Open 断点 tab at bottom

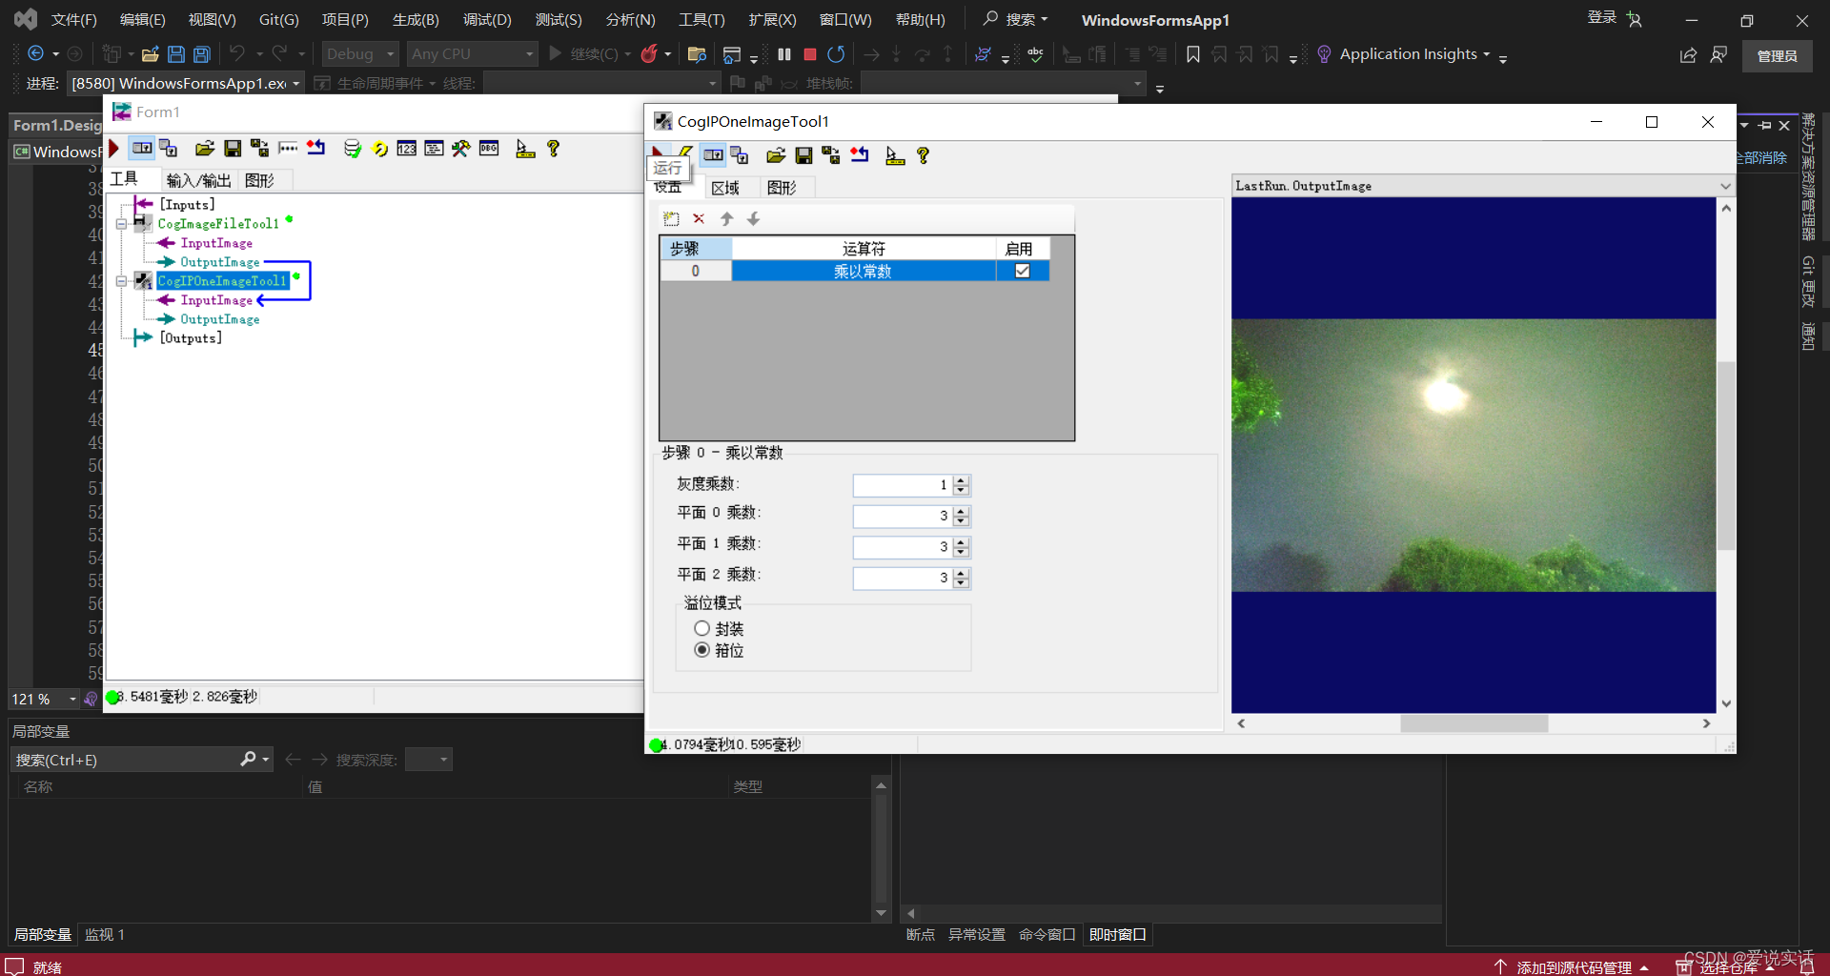point(921,935)
